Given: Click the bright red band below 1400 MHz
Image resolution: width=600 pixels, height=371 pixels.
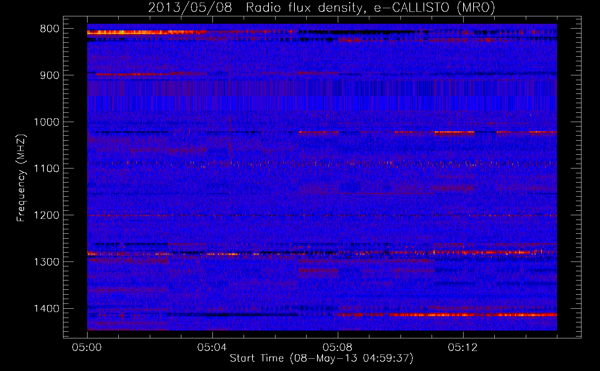Looking at the screenshot, I should click(x=447, y=315).
